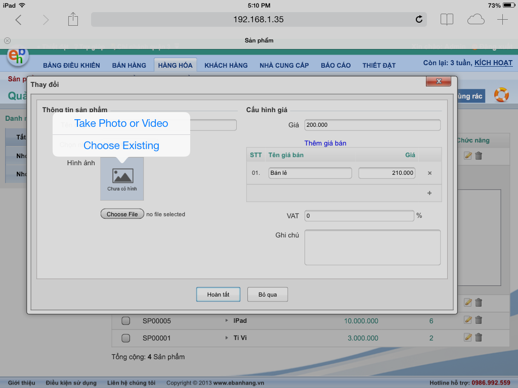Open iCloud tabs cloud icon

476,20
